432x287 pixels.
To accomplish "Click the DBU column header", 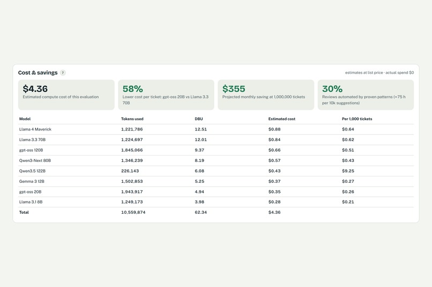I will pos(199,119).
